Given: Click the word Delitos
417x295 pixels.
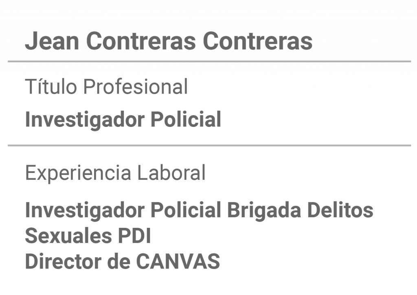Looking at the screenshot, I should coord(340,210).
